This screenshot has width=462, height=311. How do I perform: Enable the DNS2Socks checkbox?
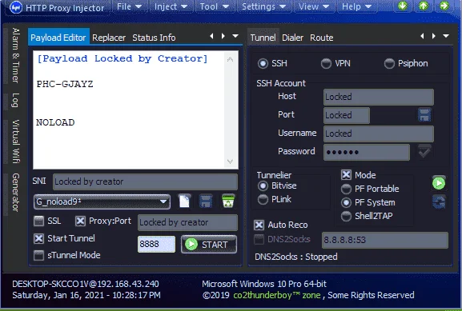click(x=259, y=240)
